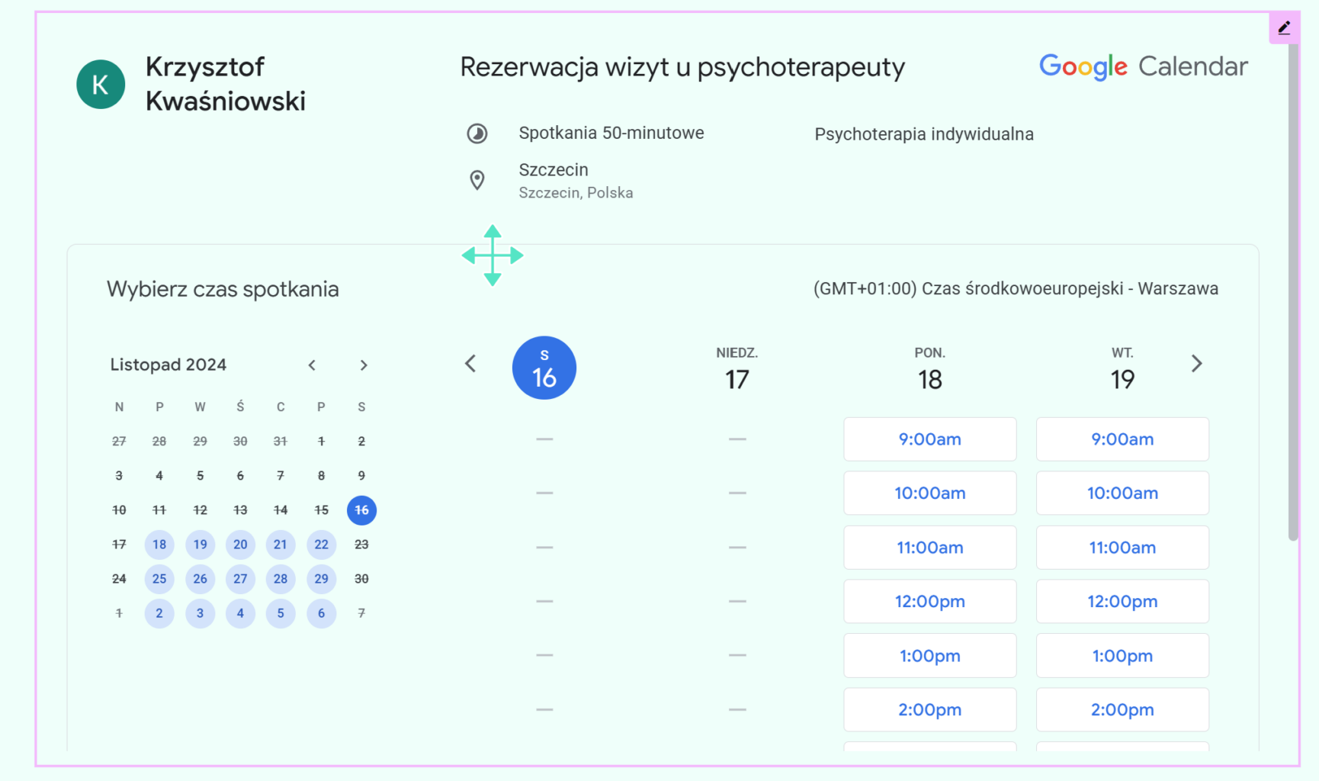Viewport: 1319px width, 781px height.
Task: Pick November 26 in mini calendar
Action: pyautogui.click(x=200, y=579)
